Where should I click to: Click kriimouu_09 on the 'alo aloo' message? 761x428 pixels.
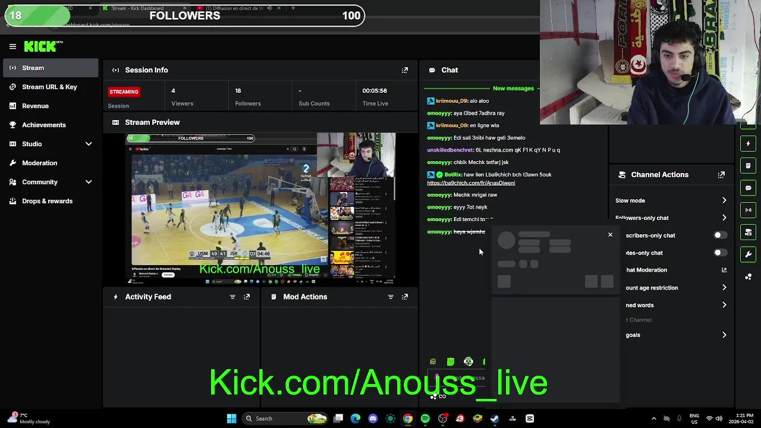[451, 101]
